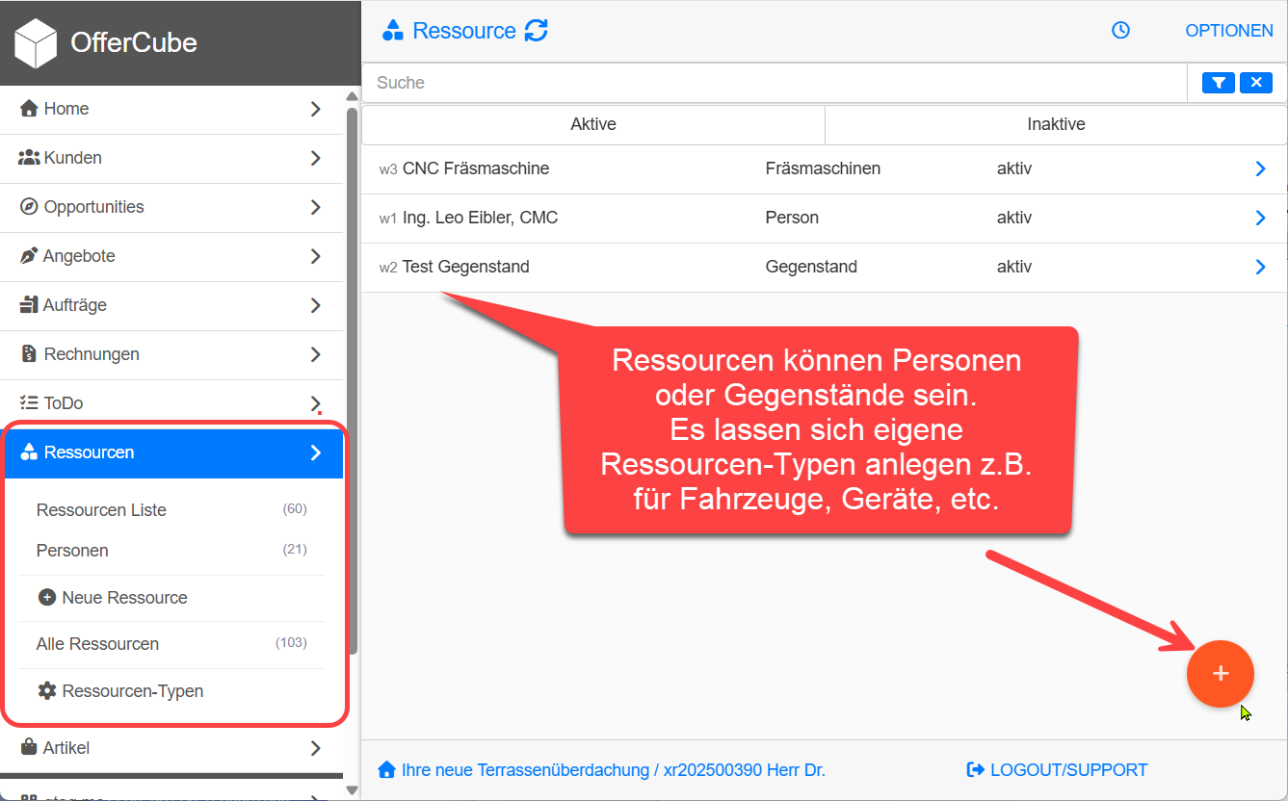Switch to the Inaktive tab
Viewport: 1288px width, 801px height.
pyautogui.click(x=1056, y=124)
